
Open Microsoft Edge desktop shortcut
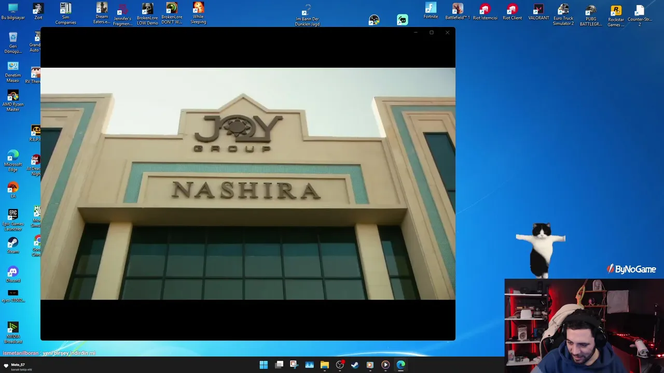pyautogui.click(x=13, y=161)
